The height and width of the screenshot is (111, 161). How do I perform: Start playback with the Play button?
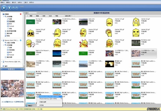pyautogui.click(x=4, y=8)
